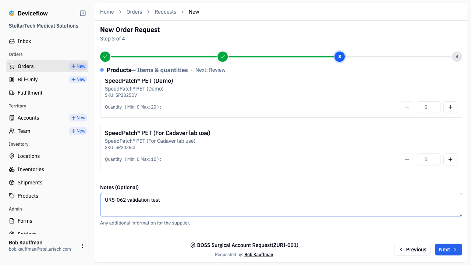Click Cadaver lab use quantity field

pos(429,159)
